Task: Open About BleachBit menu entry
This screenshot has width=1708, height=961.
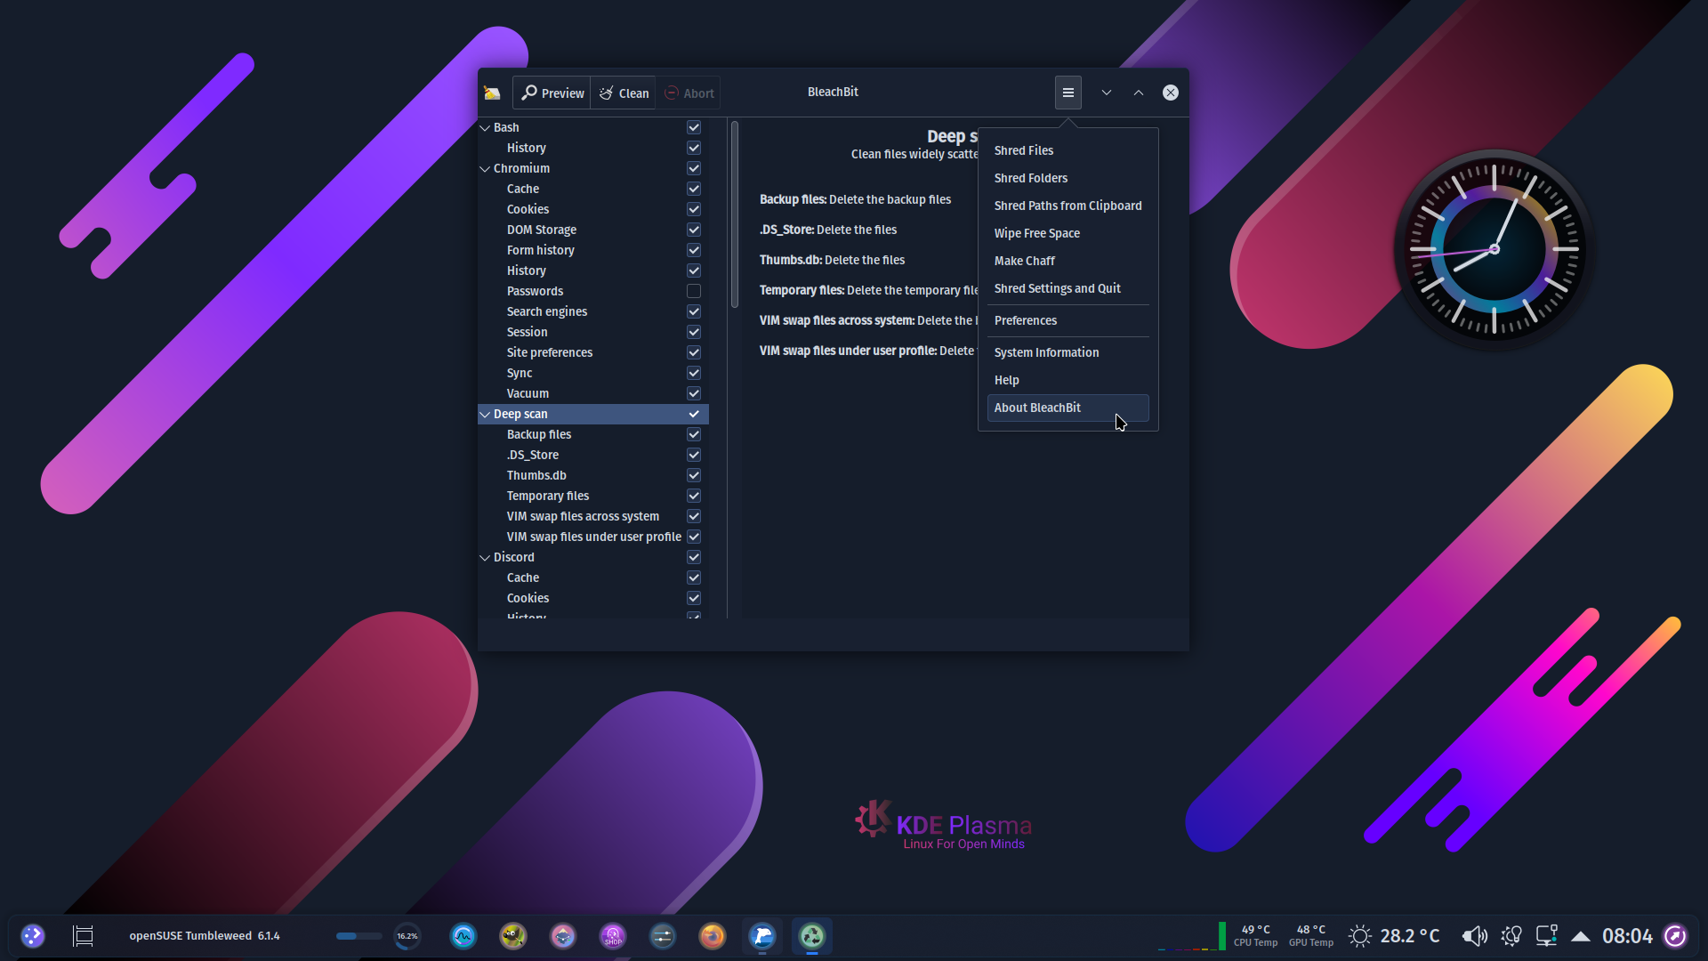Action: click(1067, 408)
